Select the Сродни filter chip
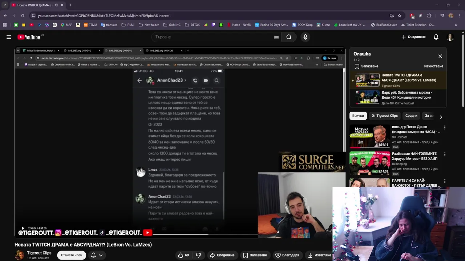Screen dimensions: 465x261 (x=411, y=116)
